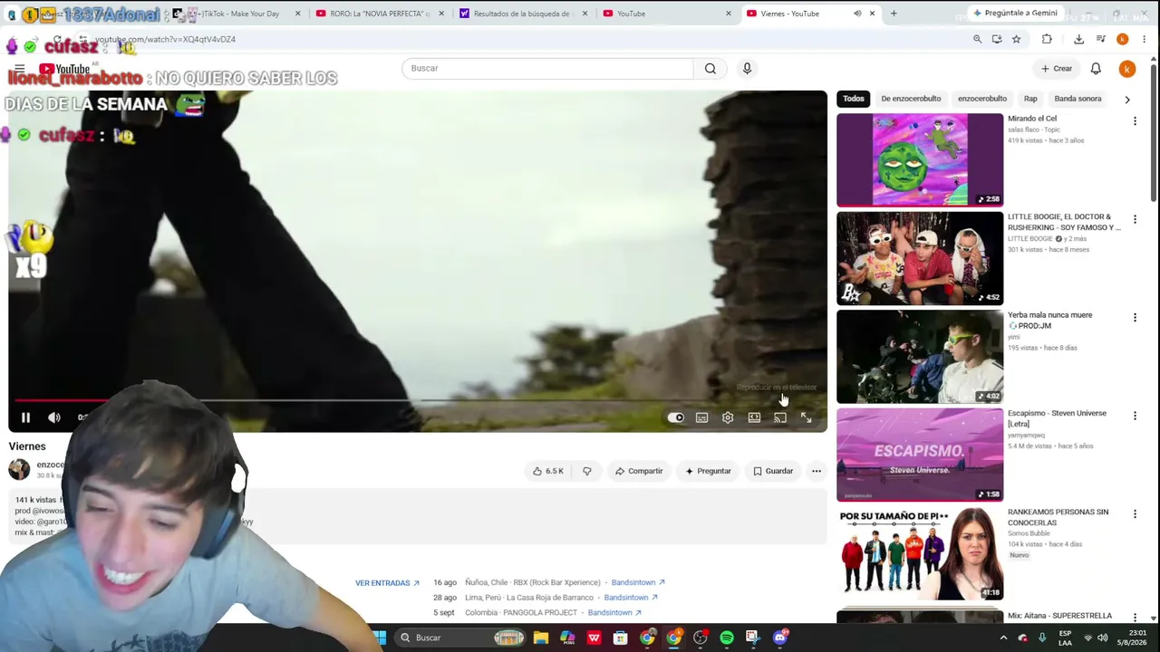
Task: Open Mirando el Cel video thumbnail
Action: [x=920, y=160]
